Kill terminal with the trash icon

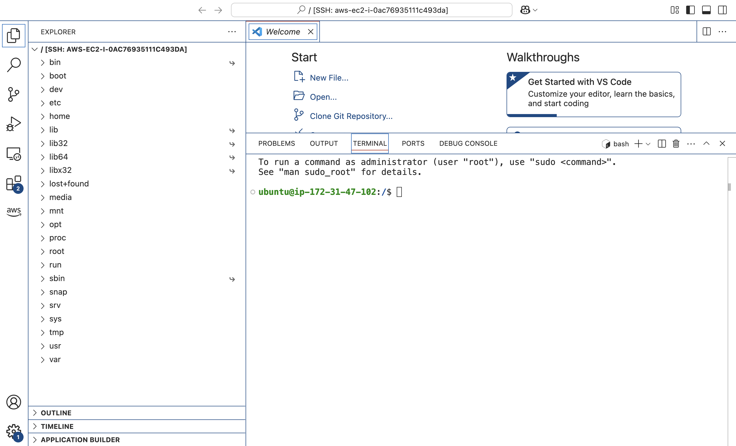[x=676, y=144]
